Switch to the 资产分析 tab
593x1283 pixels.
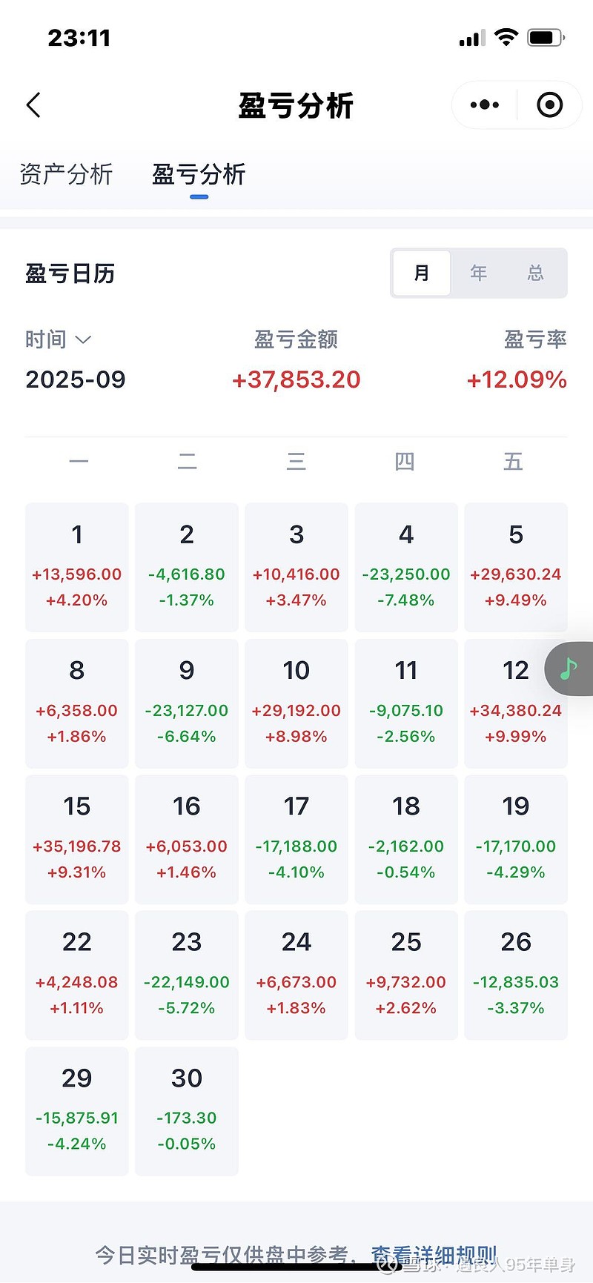66,175
